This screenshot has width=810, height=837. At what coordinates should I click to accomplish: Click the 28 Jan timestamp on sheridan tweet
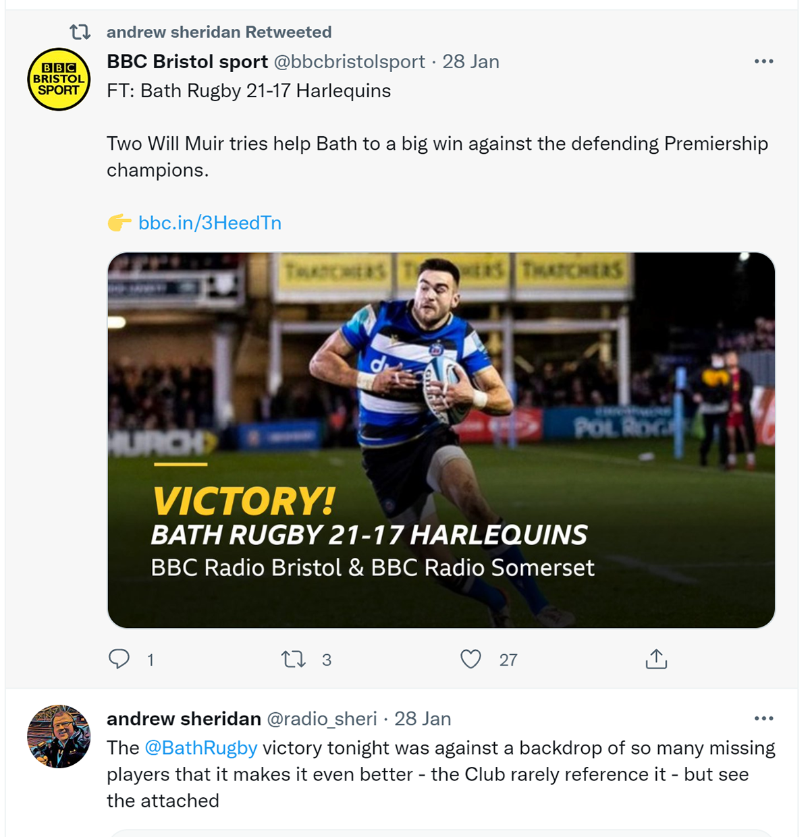point(423,718)
